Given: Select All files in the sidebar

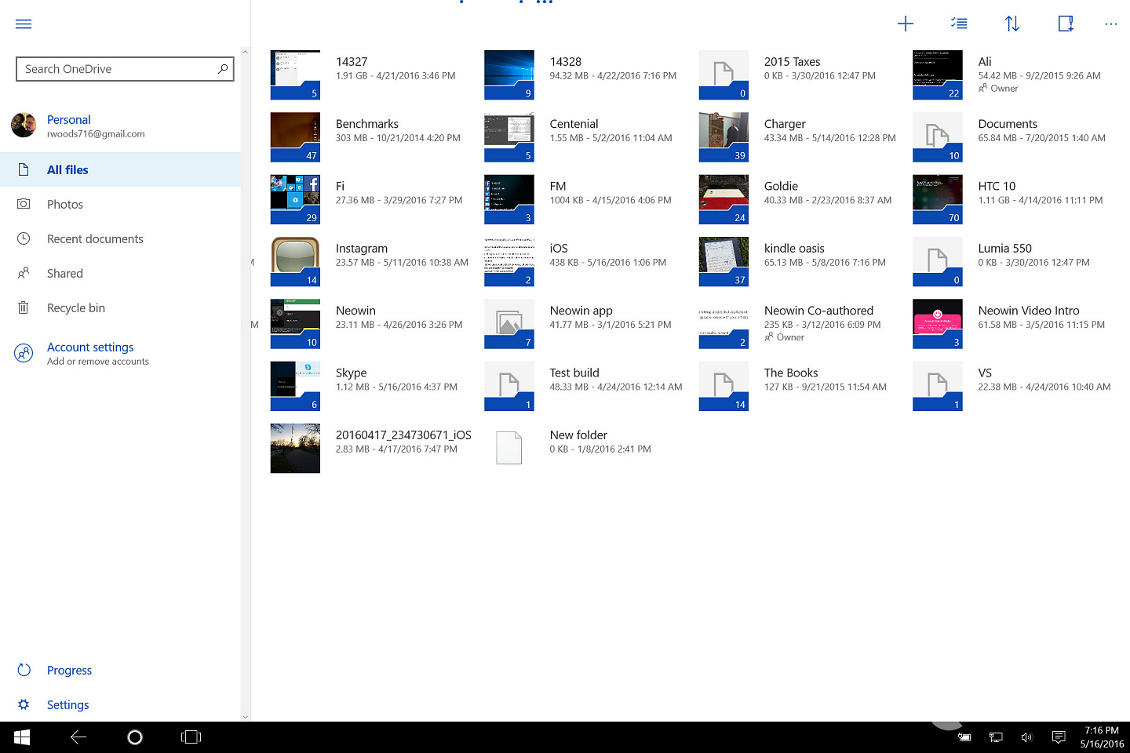Looking at the screenshot, I should click(120, 169).
